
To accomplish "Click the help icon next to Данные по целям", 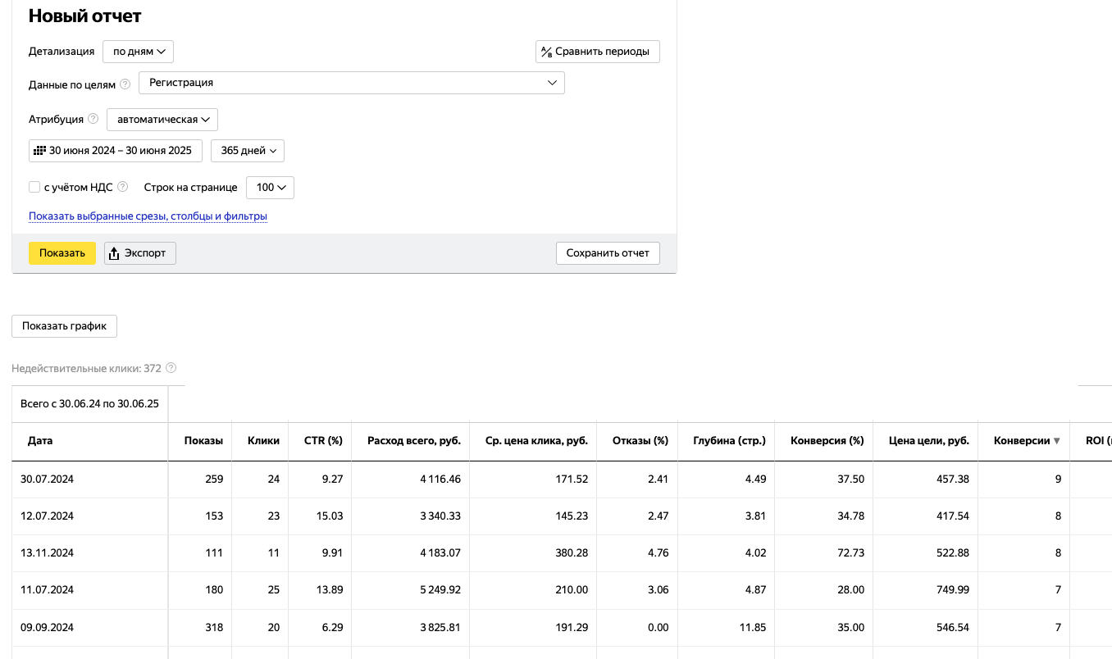I will click(125, 84).
